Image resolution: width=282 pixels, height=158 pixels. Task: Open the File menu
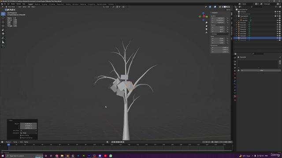(x=5, y=4)
